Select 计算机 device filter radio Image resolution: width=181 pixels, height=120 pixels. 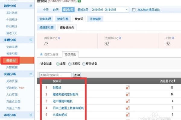point(69,64)
